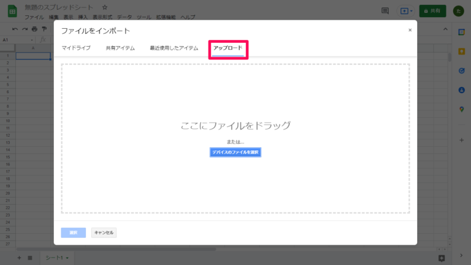
Task: Open the name box dropdown arrow
Action: (x=32, y=40)
